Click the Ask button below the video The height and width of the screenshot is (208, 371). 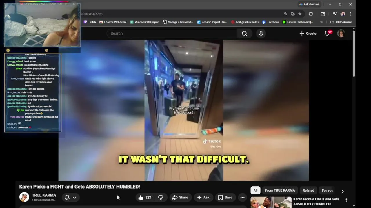(x=203, y=198)
